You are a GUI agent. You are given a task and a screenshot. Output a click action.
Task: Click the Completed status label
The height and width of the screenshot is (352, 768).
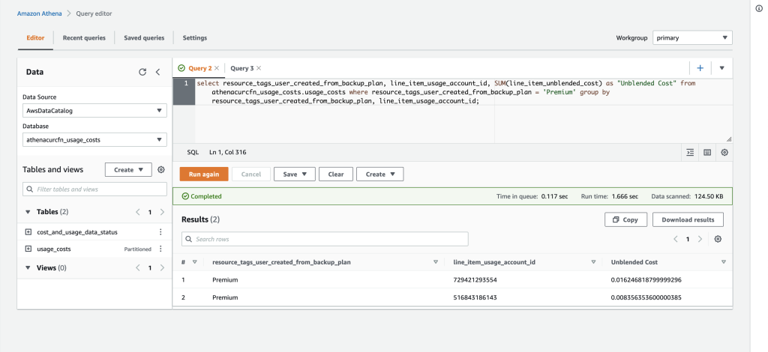[x=202, y=196]
